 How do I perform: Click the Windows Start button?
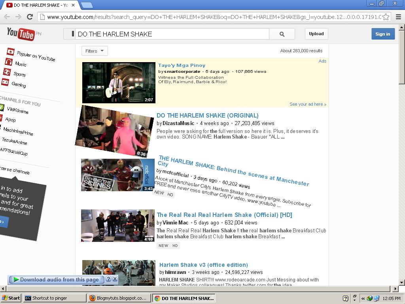(11, 298)
